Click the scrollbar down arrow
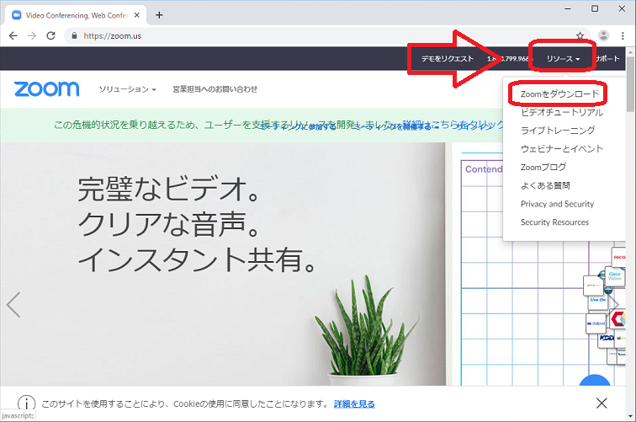This screenshot has height=422, width=636. pyautogui.click(x=630, y=416)
